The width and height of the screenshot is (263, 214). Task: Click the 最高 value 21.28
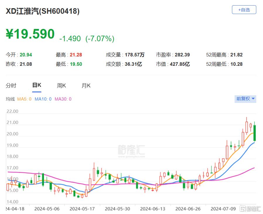tap(76, 55)
